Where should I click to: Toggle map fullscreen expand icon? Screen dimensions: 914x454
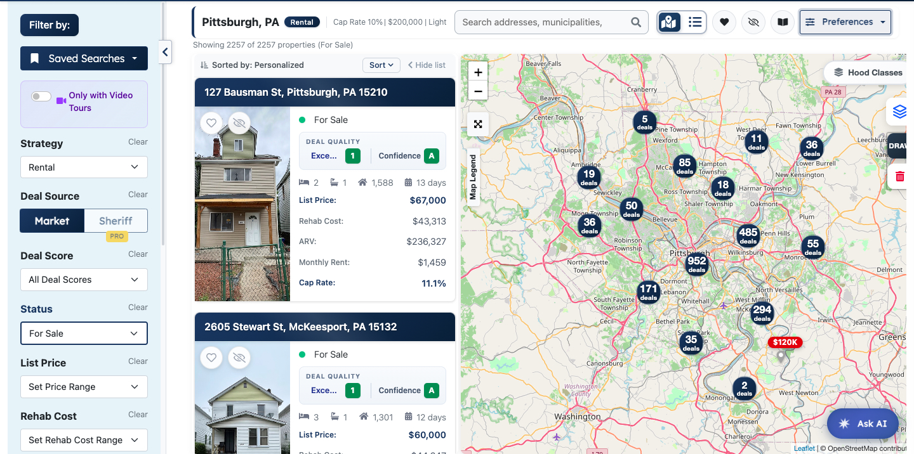tap(478, 124)
